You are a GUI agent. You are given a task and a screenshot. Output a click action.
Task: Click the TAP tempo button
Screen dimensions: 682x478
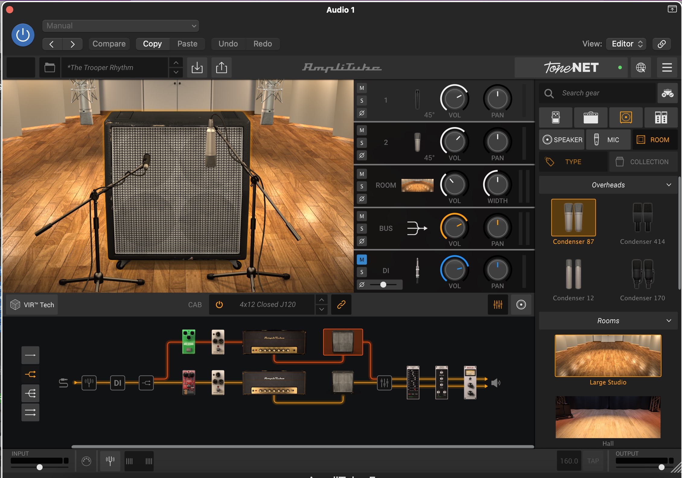coord(593,461)
